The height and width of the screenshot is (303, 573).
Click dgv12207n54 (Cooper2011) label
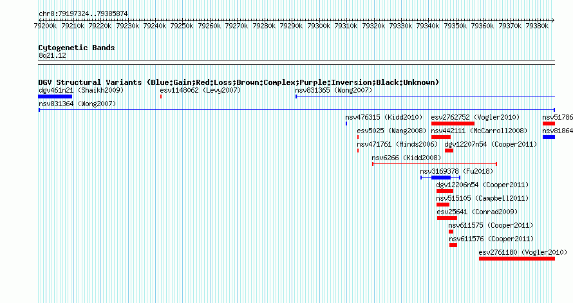pyautogui.click(x=491, y=144)
